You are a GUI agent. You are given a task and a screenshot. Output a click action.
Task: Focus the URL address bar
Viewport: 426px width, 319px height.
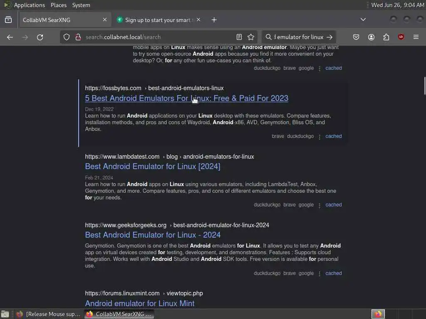pos(159,37)
